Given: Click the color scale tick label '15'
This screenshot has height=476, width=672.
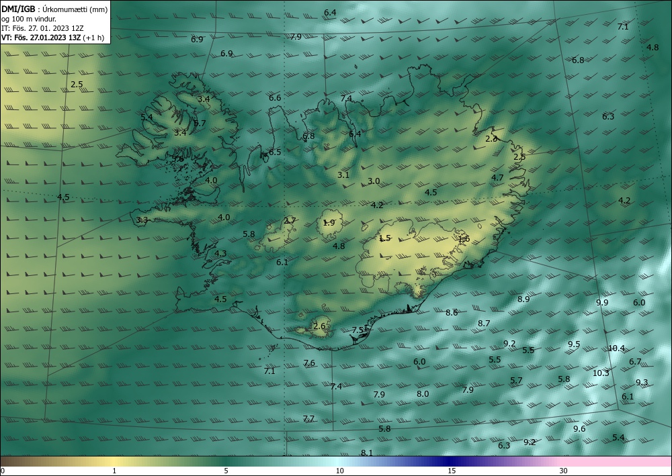Looking at the screenshot, I should pyautogui.click(x=452, y=471).
